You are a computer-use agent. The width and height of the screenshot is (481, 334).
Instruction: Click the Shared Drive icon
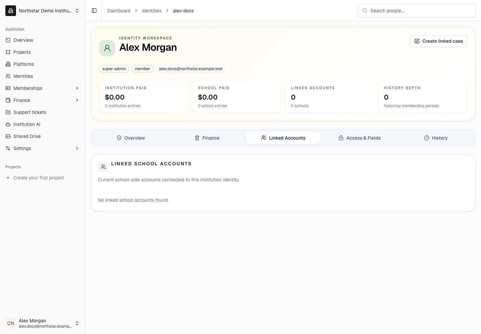(8, 136)
